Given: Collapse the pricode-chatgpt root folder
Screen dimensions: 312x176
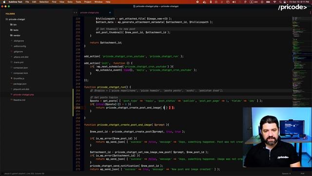Looking at the screenshot, I should 17,20.
